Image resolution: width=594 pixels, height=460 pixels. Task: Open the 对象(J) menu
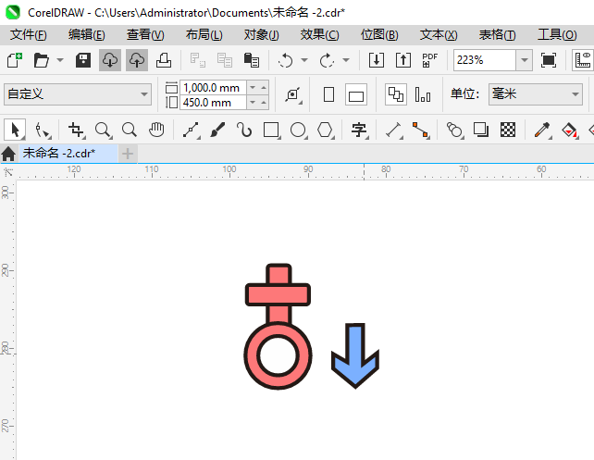(262, 35)
